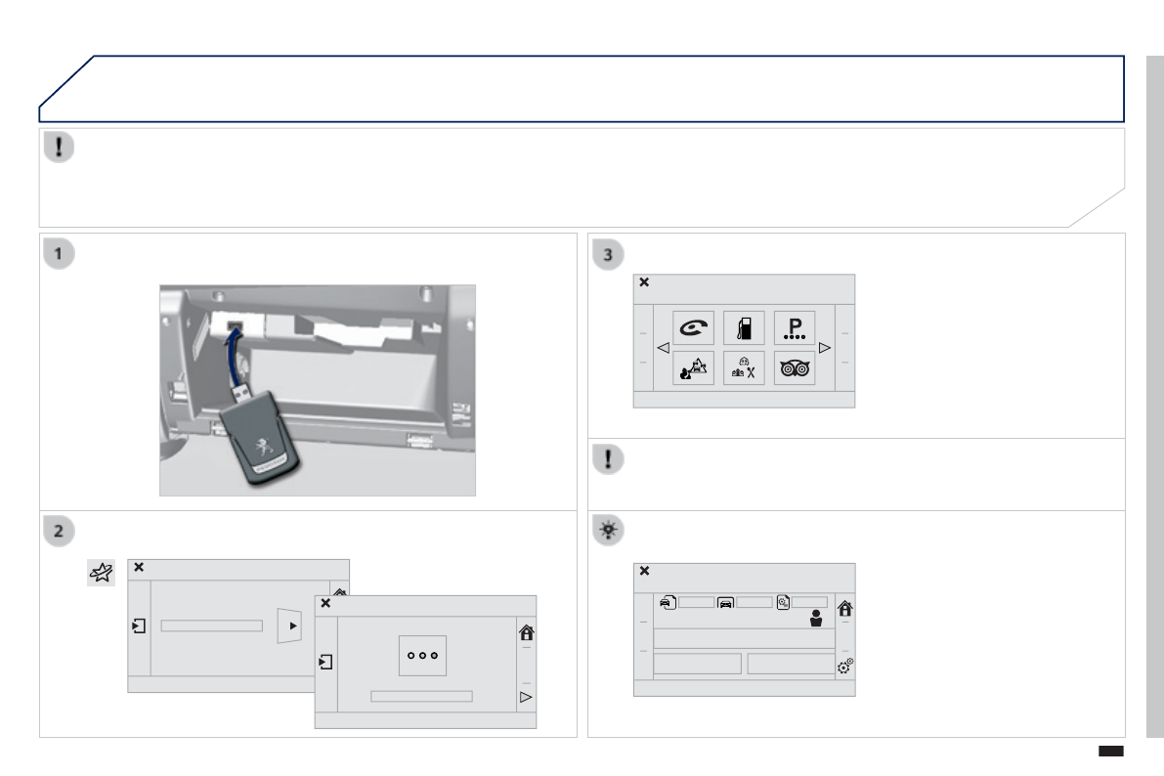The width and height of the screenshot is (1164, 776).
Task: Close the step 3 app grid screen
Action: [644, 282]
